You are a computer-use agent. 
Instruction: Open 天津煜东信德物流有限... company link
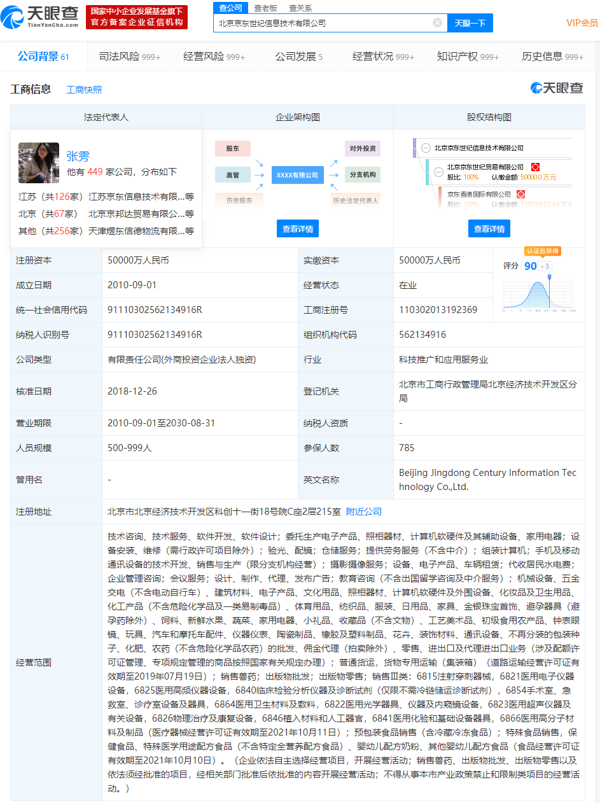tap(141, 231)
